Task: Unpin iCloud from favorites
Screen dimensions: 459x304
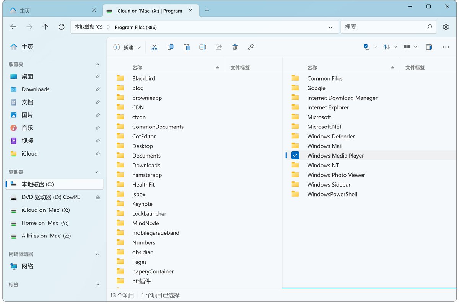Action: [98, 154]
